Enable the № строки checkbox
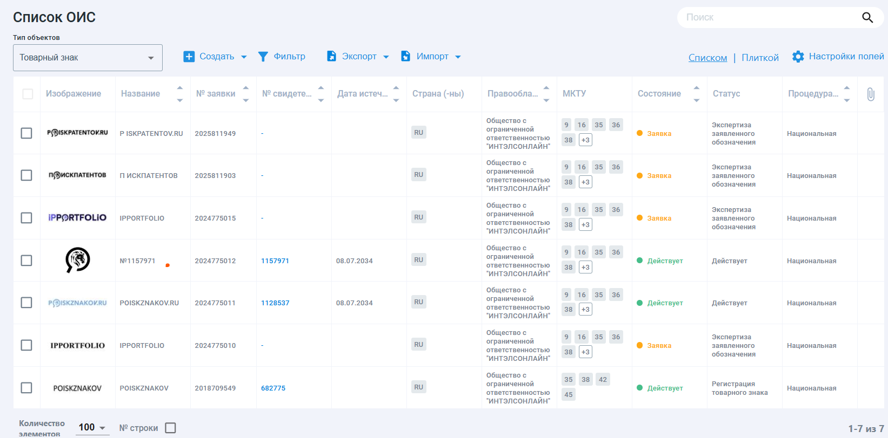 click(171, 428)
